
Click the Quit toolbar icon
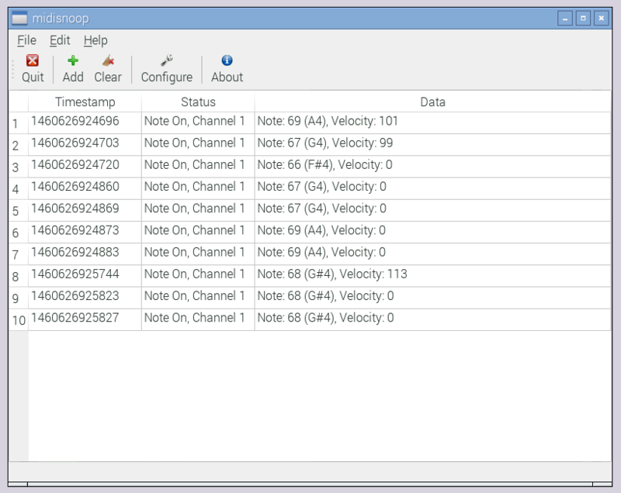click(x=33, y=61)
